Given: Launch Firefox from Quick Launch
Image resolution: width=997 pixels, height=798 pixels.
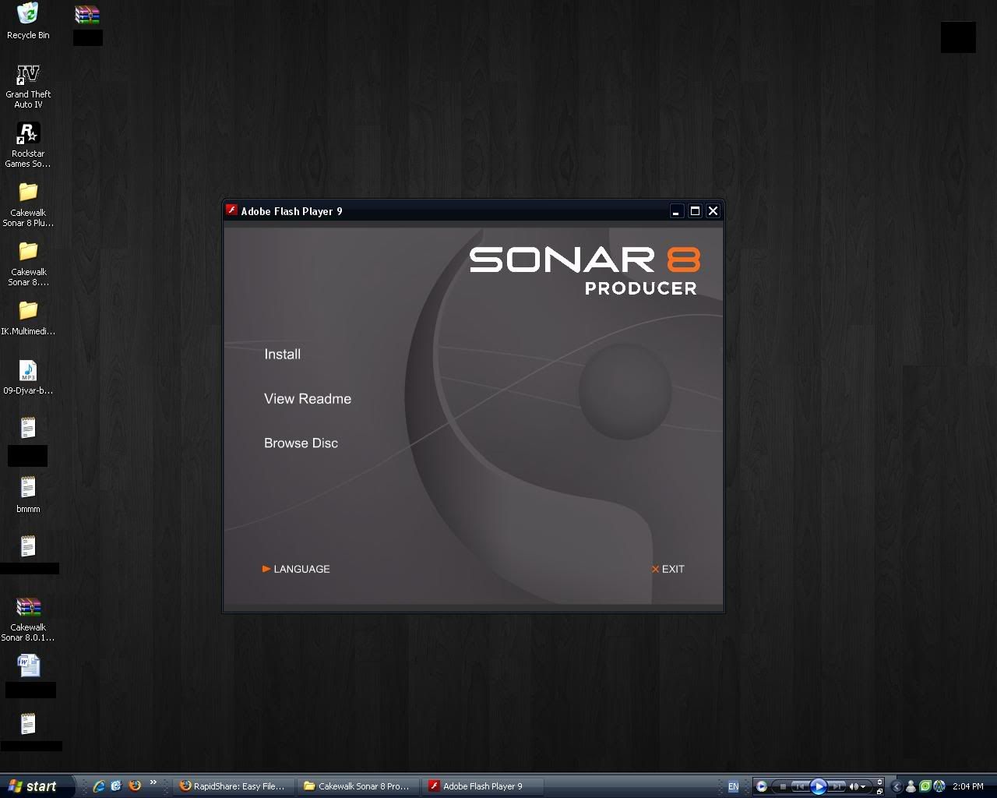Looking at the screenshot, I should [x=135, y=786].
